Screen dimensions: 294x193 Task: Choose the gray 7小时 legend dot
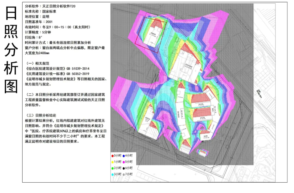pyautogui.click(x=124, y=174)
